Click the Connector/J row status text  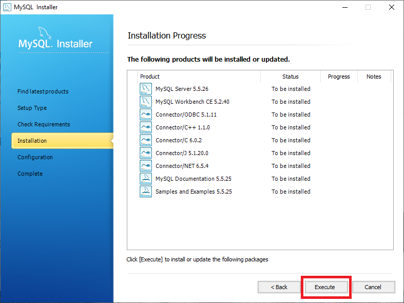point(291,154)
